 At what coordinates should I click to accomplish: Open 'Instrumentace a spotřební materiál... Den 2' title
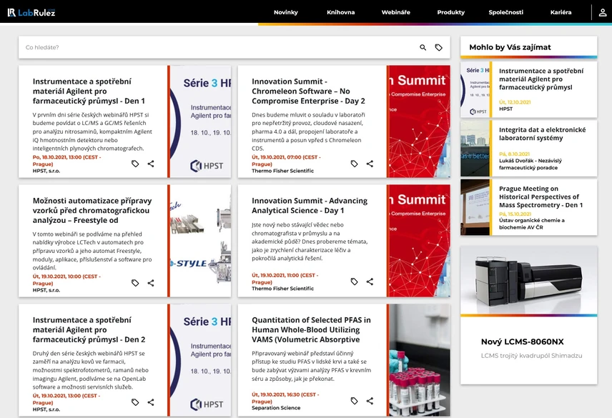pyautogui.click(x=89, y=330)
